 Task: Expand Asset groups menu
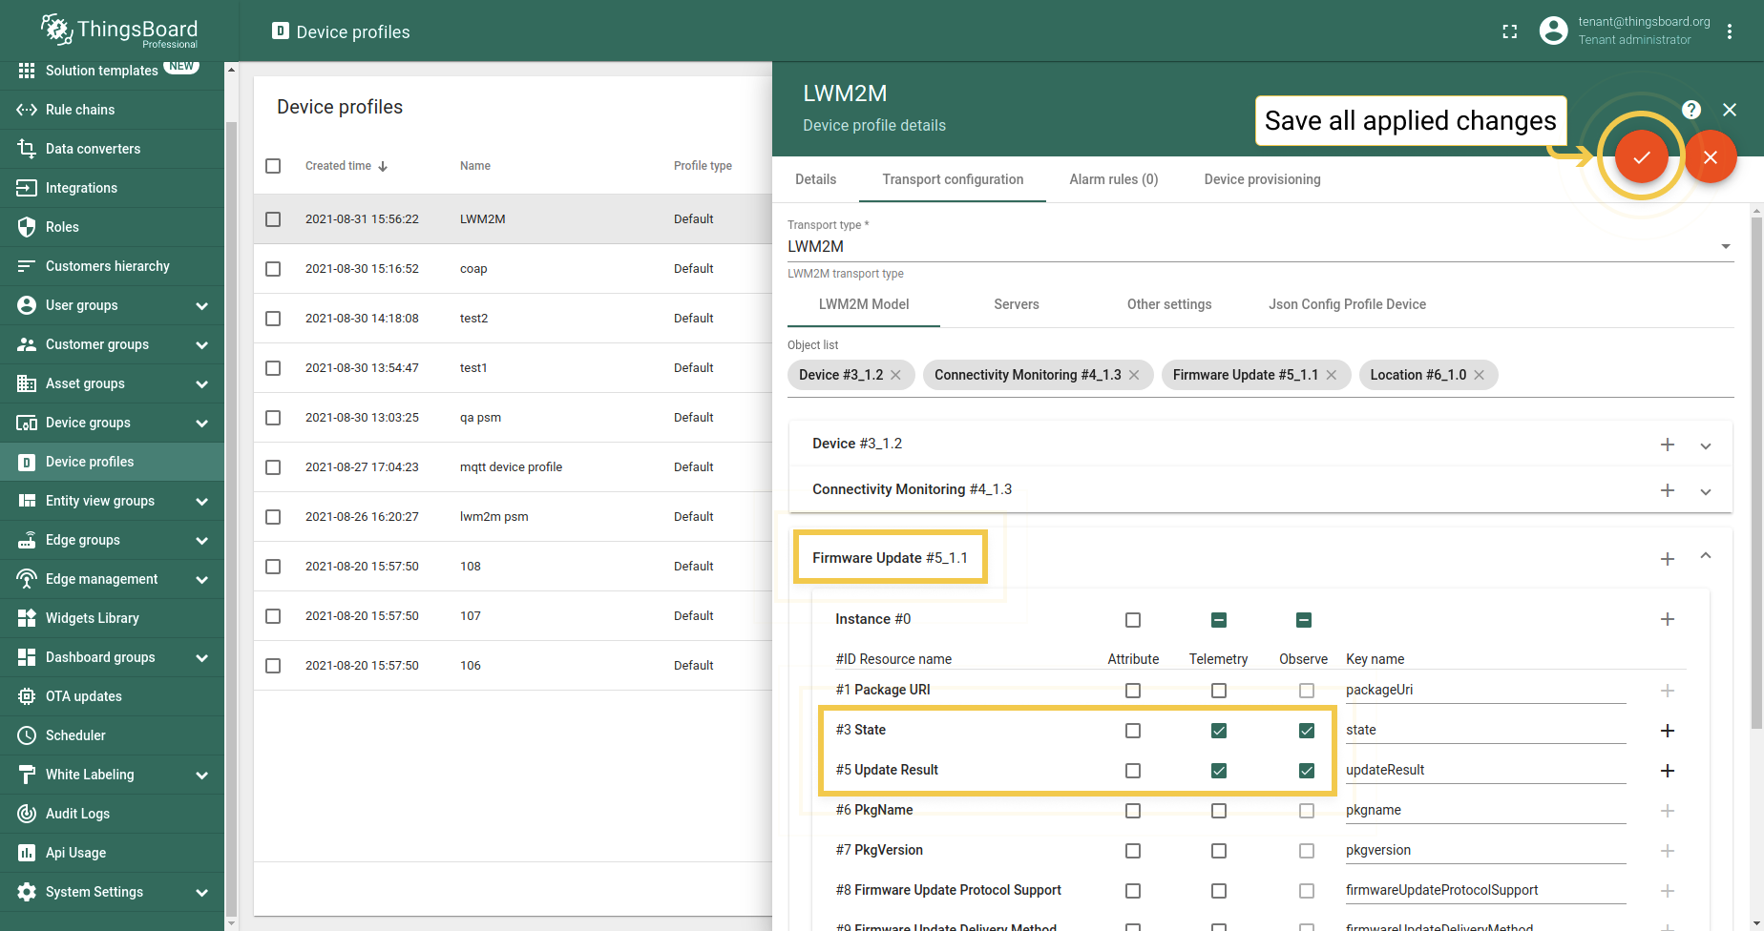click(x=201, y=384)
